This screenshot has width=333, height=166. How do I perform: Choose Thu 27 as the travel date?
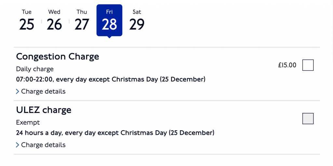tap(82, 20)
